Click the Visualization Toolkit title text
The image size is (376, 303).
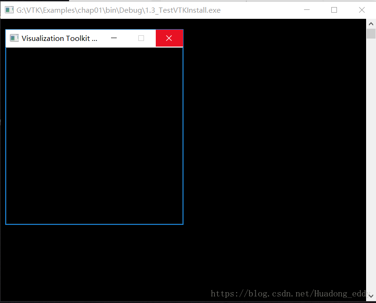click(59, 39)
